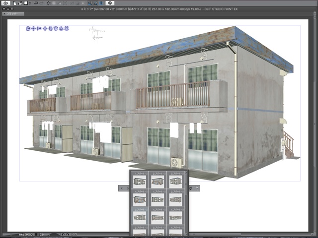The width and height of the screenshot is (318, 238).
Task: Select the 3D object move manipulator
Action: pyautogui.click(x=45, y=29)
